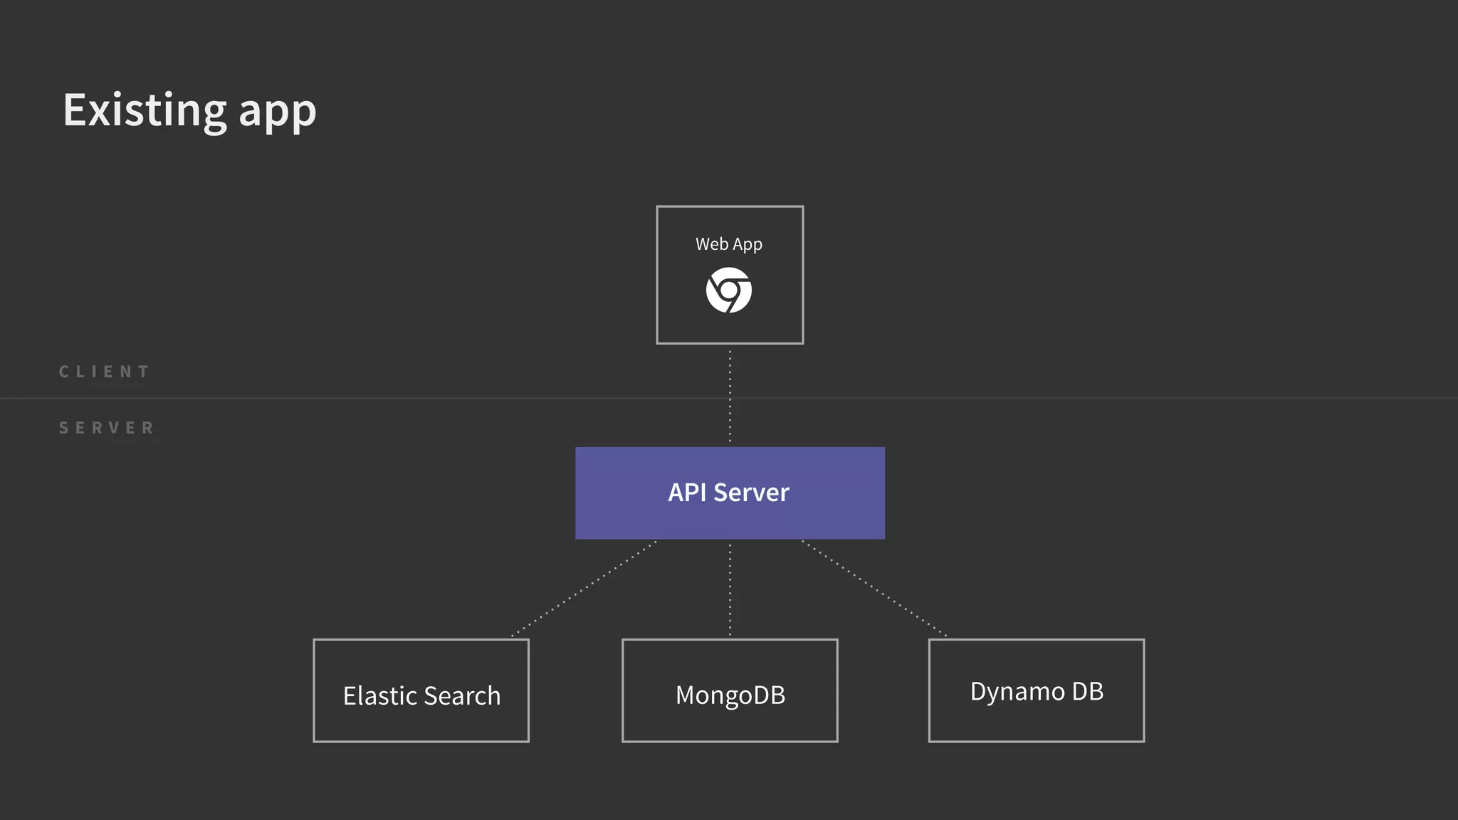Click dotted connector leading to Dynamo DB

click(x=874, y=588)
